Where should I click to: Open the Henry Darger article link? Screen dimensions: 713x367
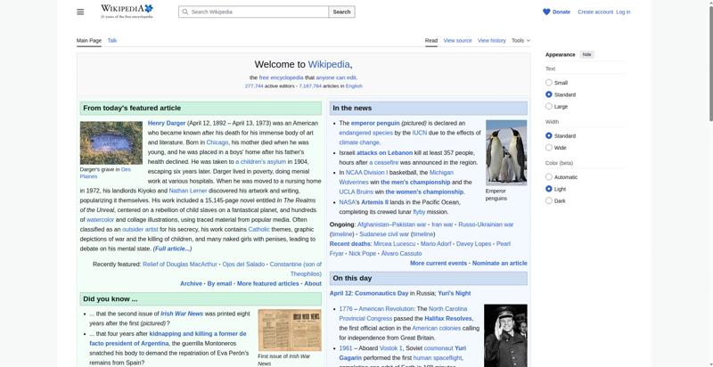[x=167, y=123]
